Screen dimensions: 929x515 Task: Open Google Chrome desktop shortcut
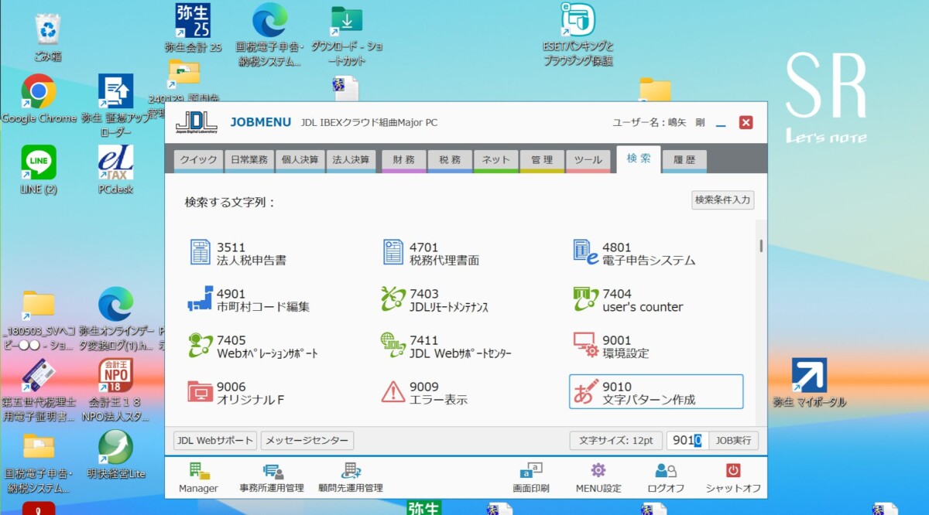(38, 99)
